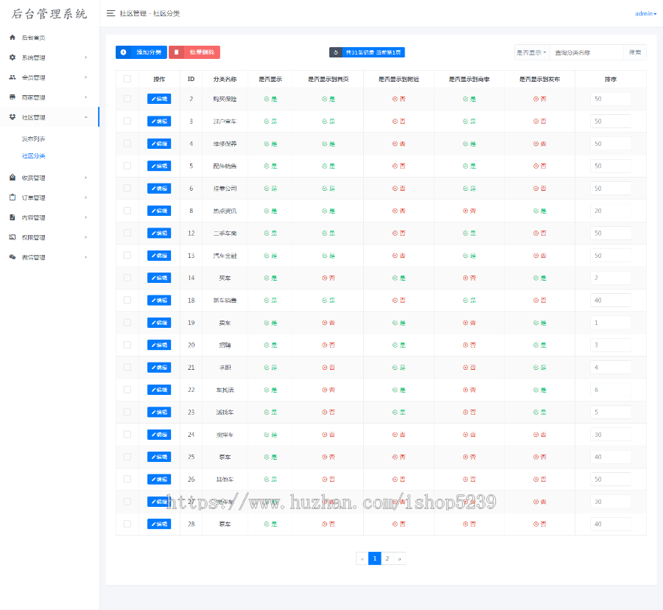This screenshot has width=663, height=610.
Task: Open the 是否显示 filter dropdown
Action: point(531,52)
